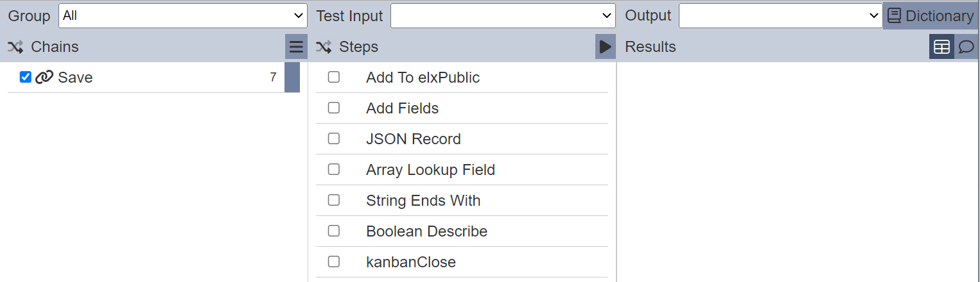Check the JSON Record step checkbox

[x=334, y=138]
